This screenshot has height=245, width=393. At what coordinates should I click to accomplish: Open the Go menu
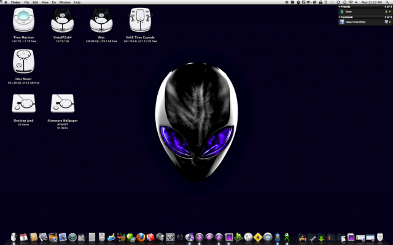pos(54,2)
